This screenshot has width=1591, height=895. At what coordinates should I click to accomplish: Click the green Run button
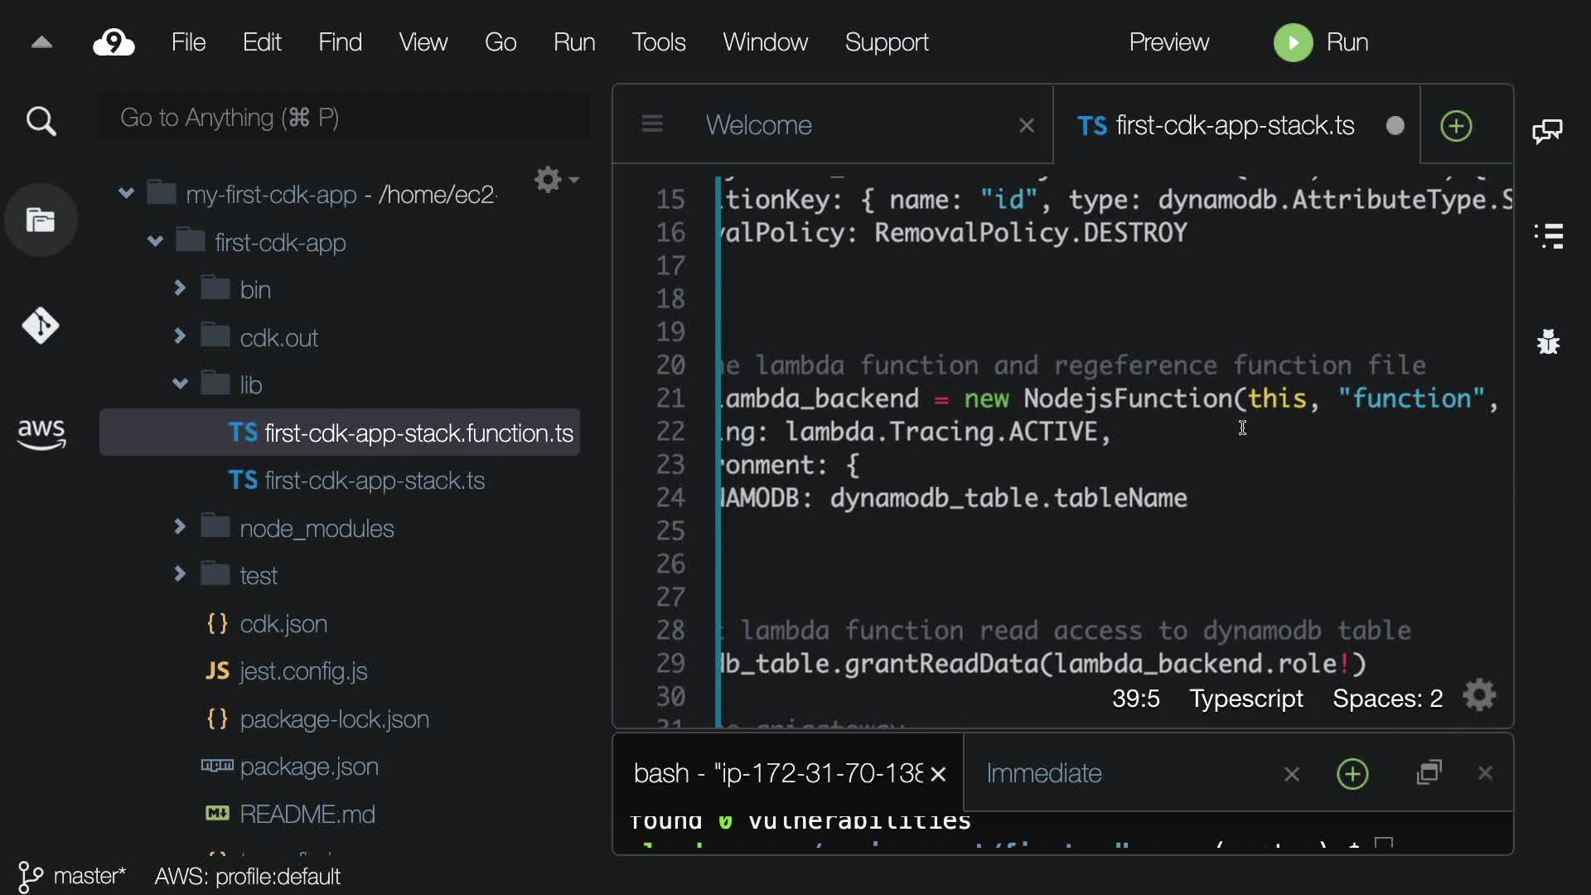pyautogui.click(x=1322, y=42)
